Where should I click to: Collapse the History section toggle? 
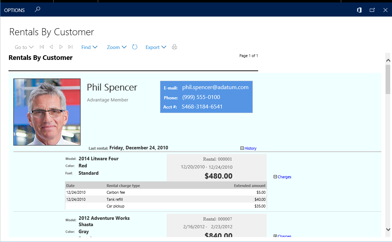coord(242,148)
